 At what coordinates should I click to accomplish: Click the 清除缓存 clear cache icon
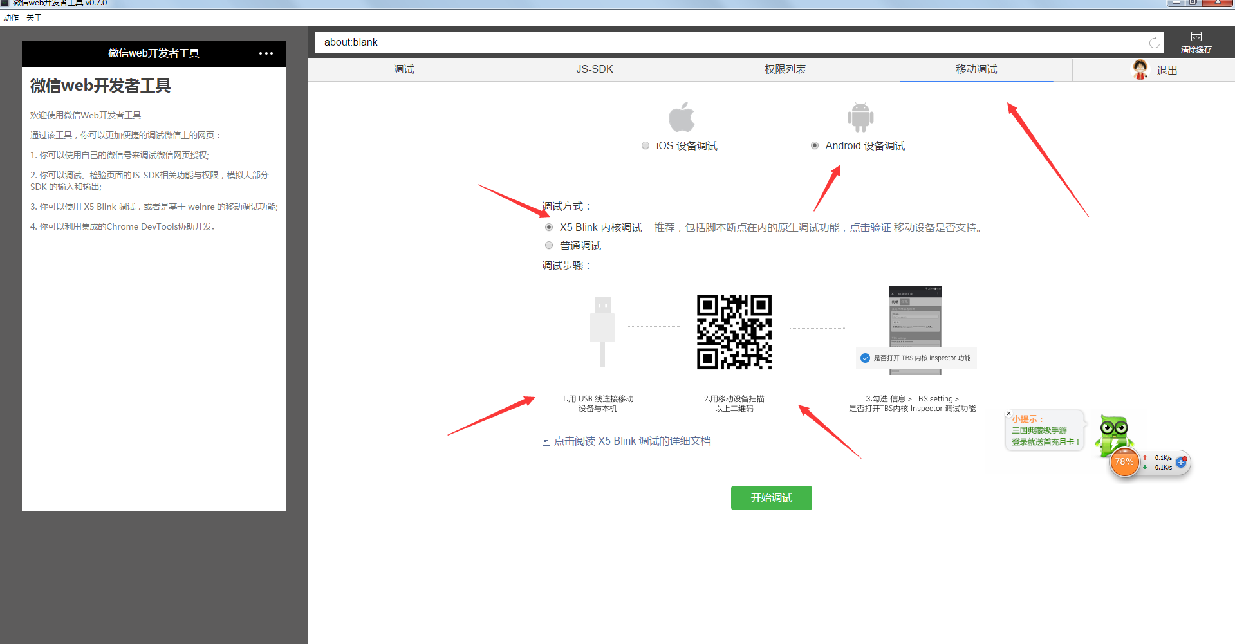point(1196,37)
